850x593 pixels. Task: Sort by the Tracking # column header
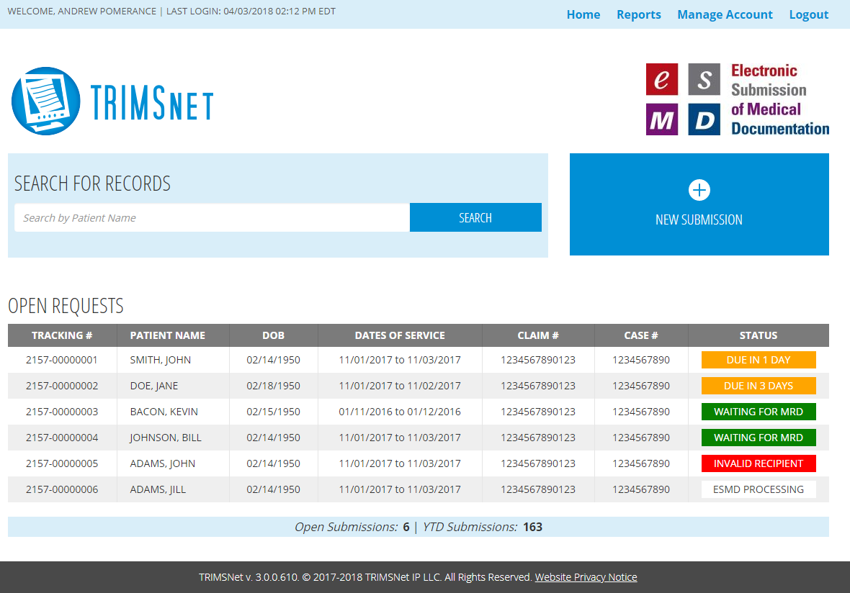pyautogui.click(x=62, y=335)
